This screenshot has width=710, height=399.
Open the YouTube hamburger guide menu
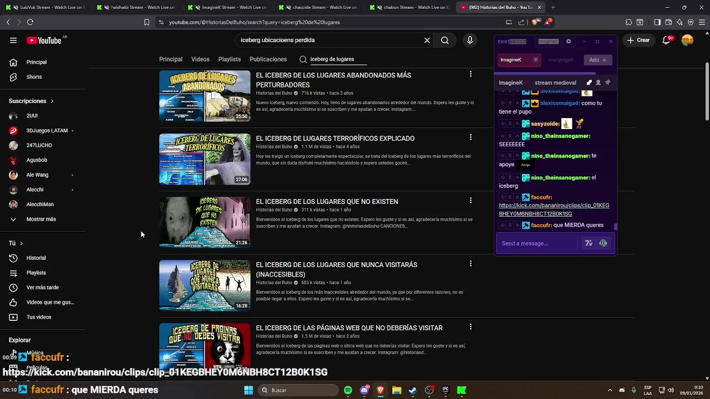[x=13, y=40]
